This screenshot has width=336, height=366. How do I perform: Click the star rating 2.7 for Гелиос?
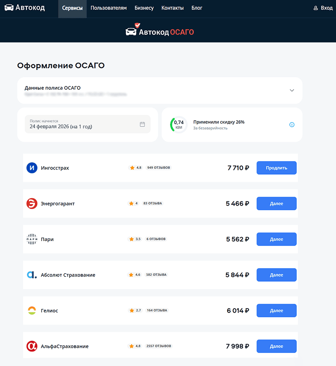135,311
